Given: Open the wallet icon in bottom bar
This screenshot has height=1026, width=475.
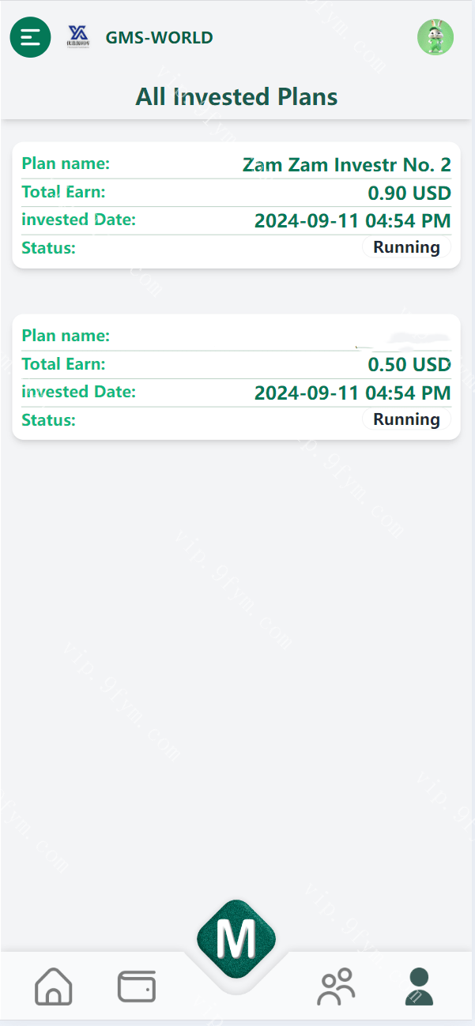Looking at the screenshot, I should pyautogui.click(x=136, y=986).
